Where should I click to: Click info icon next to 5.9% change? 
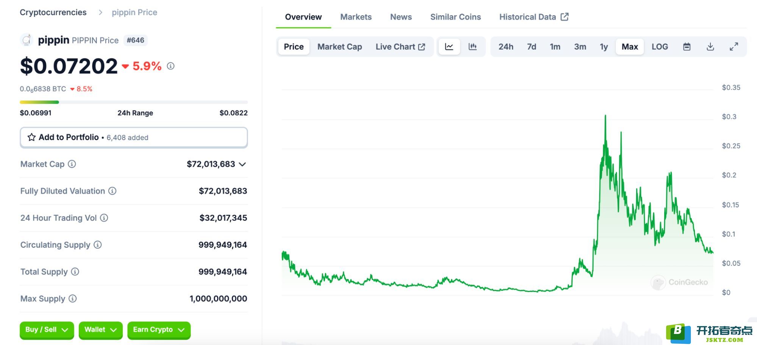coord(171,66)
